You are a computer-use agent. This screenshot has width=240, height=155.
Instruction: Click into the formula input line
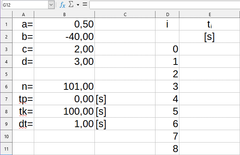coord(164,5)
